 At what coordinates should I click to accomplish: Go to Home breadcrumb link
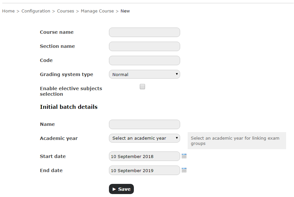[x=8, y=11]
